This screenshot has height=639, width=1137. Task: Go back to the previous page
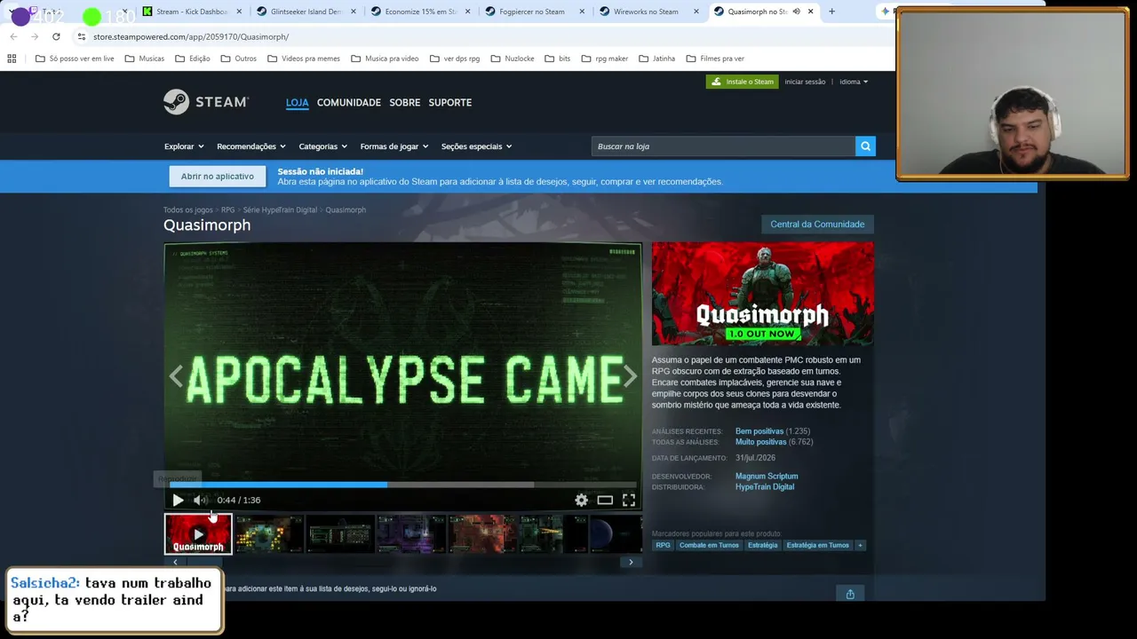tap(13, 36)
